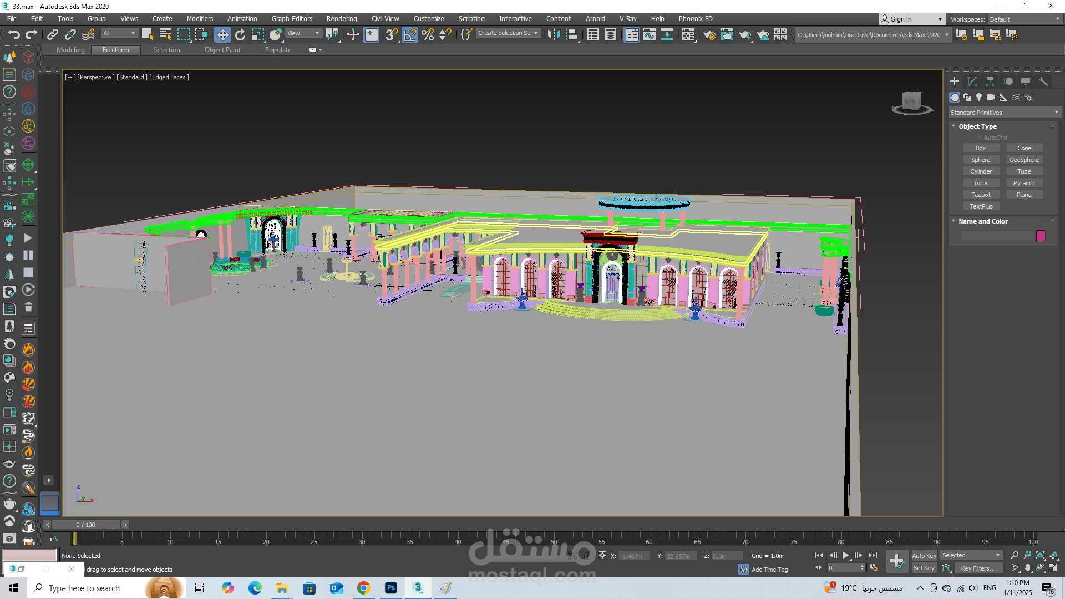Switch to the Modeling ribbon tab
The image size is (1065, 599).
(x=70, y=50)
